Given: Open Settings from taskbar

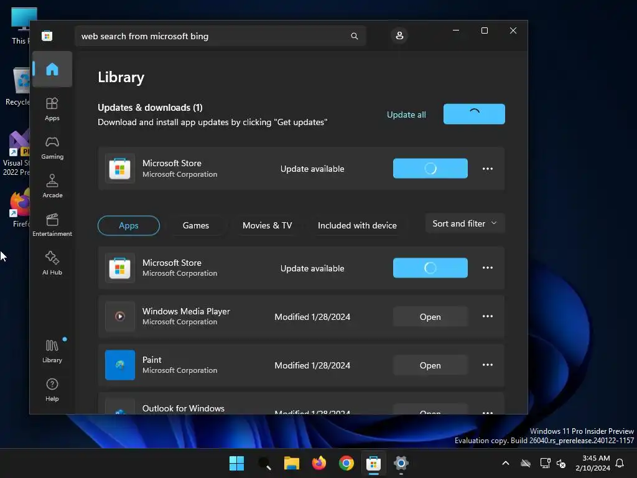Looking at the screenshot, I should (401, 463).
